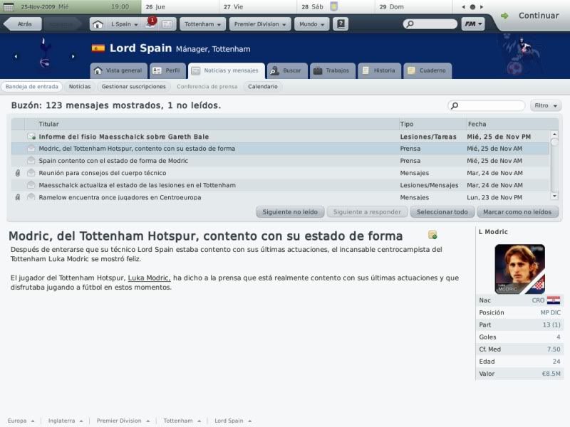Select day 26 Jue on calendar strip

click(180, 7)
